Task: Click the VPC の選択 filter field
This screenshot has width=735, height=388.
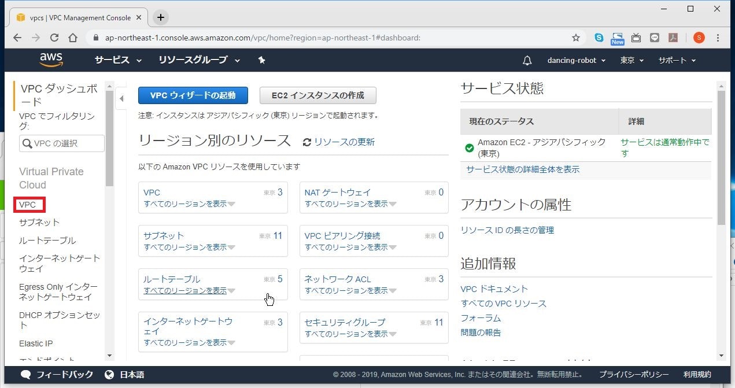Action: (x=62, y=143)
